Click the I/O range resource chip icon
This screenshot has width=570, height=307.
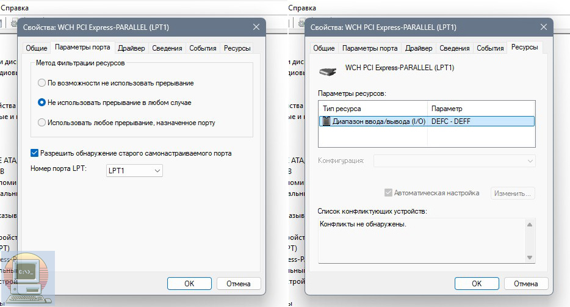click(326, 121)
